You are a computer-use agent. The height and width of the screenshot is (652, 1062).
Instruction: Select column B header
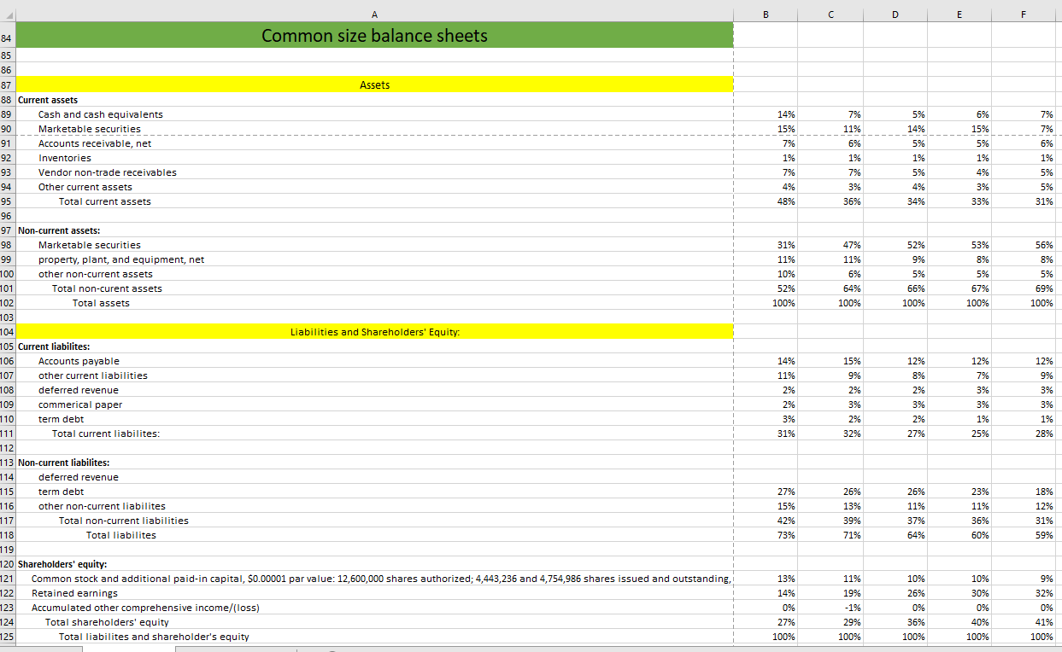(765, 14)
